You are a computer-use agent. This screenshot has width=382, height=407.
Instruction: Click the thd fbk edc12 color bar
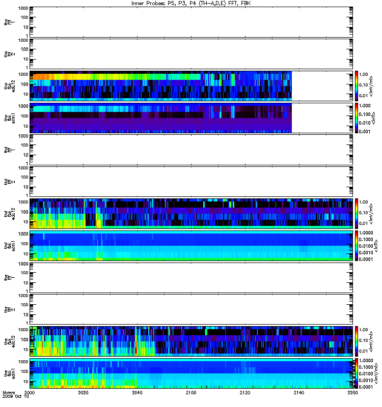pos(357,214)
